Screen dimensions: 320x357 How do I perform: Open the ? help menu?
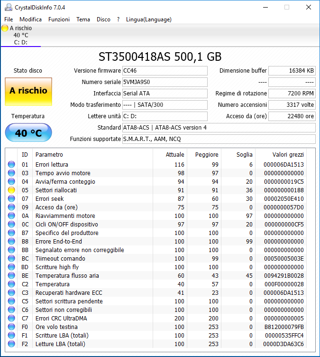click(x=118, y=19)
